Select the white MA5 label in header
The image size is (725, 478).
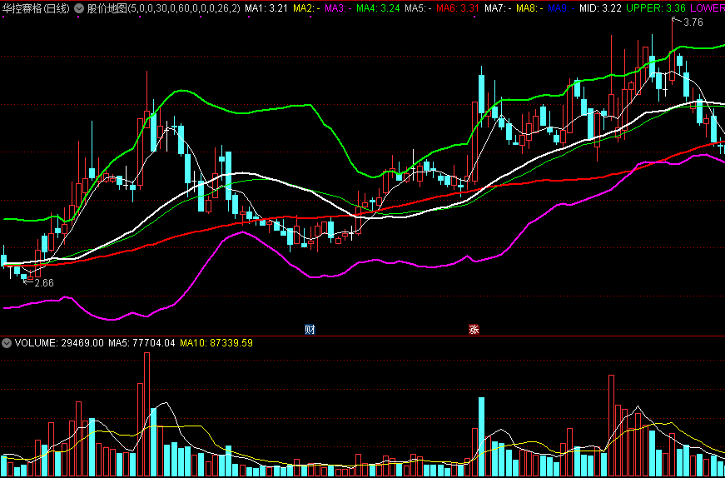(x=418, y=8)
